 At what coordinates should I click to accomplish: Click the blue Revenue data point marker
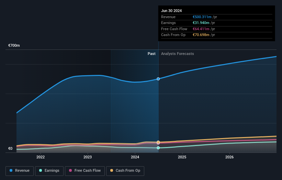click(158, 79)
